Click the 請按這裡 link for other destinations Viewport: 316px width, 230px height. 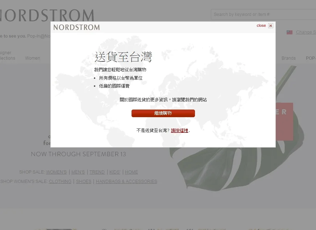(x=179, y=131)
